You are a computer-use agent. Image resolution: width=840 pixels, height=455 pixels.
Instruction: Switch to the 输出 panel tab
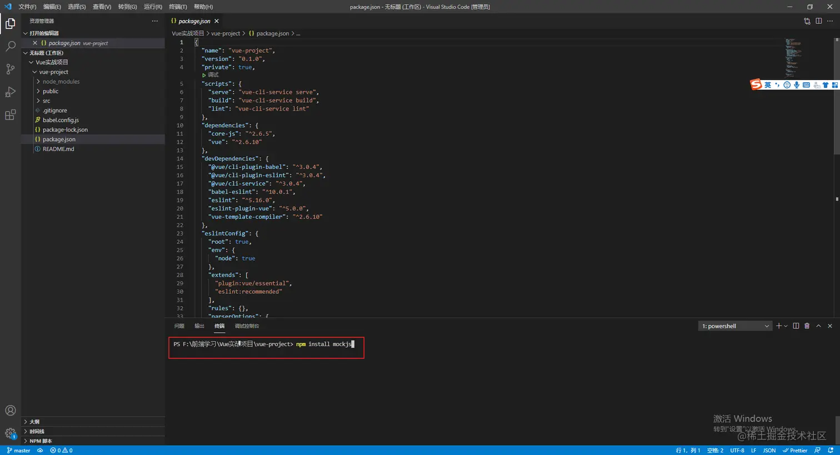199,326
